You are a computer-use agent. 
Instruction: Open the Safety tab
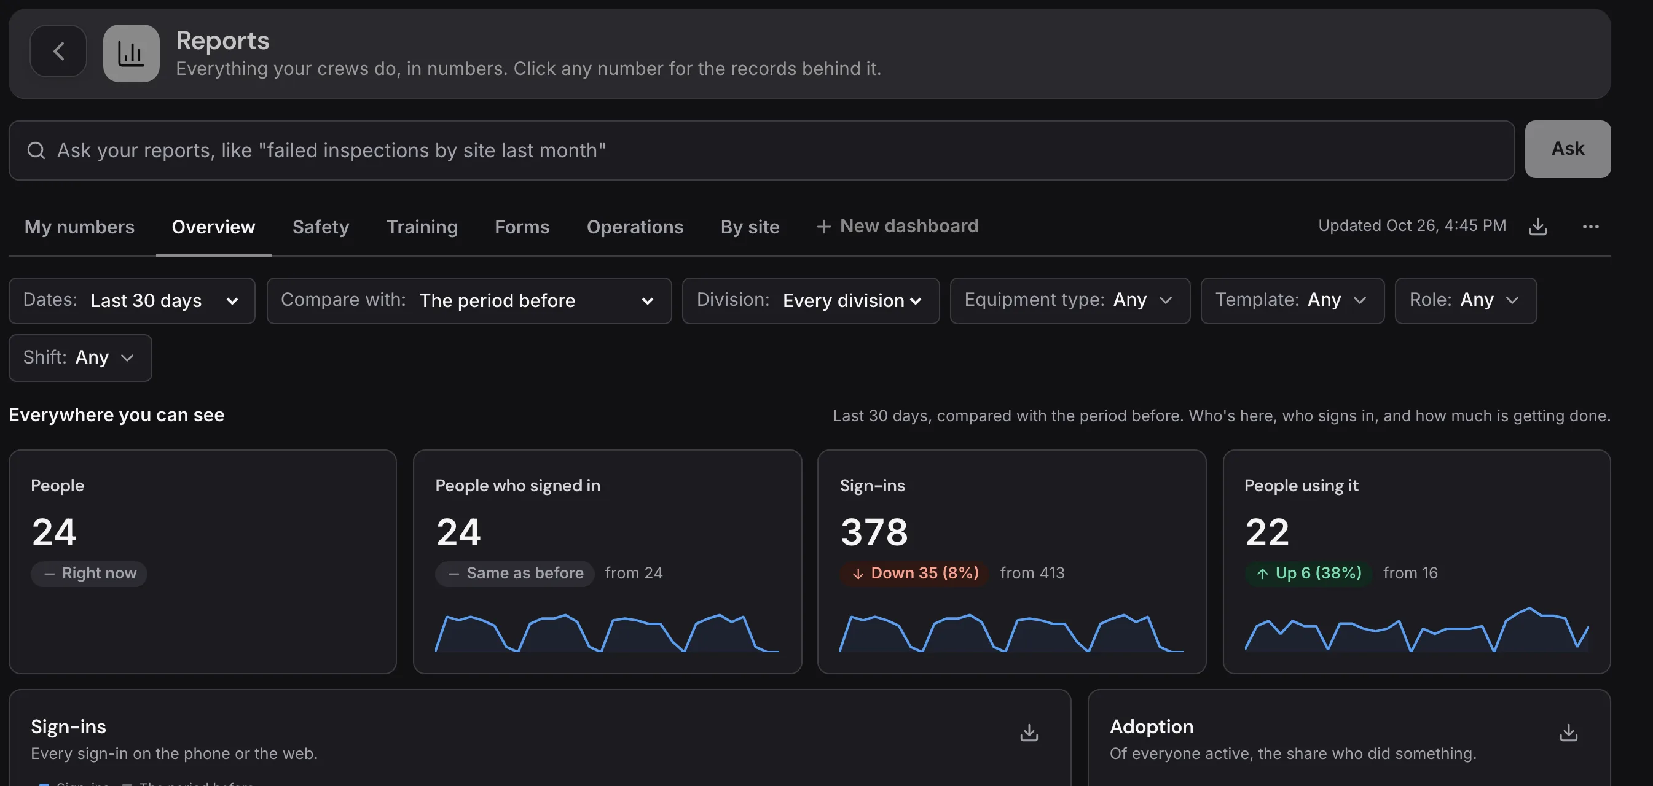point(321,227)
